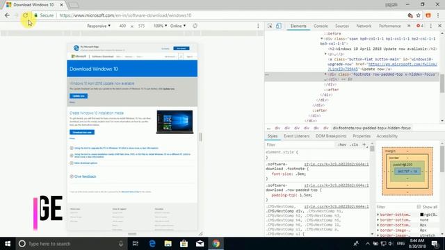
Task: Switch to the Performance tab
Action: (389, 26)
